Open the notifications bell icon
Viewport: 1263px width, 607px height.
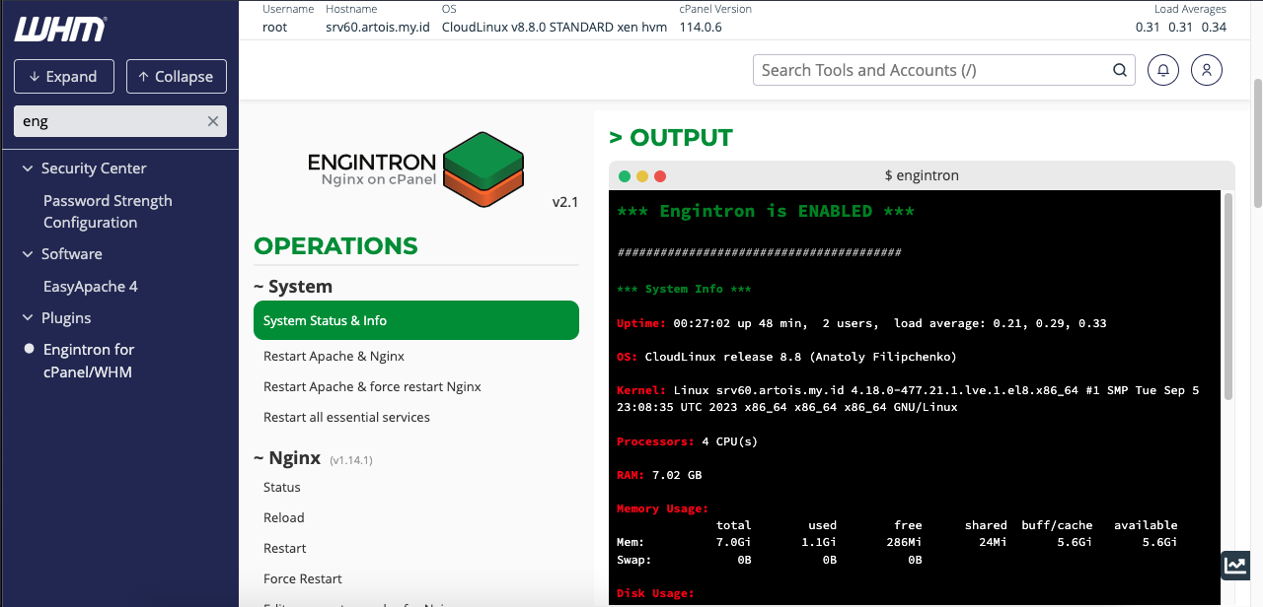pos(1162,70)
